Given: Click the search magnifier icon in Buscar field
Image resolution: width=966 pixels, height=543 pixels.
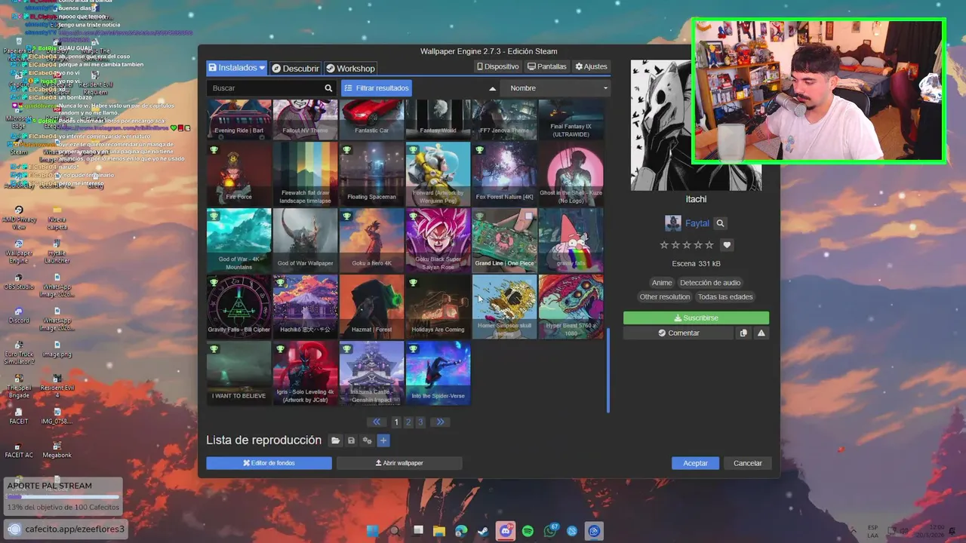Looking at the screenshot, I should (x=328, y=88).
